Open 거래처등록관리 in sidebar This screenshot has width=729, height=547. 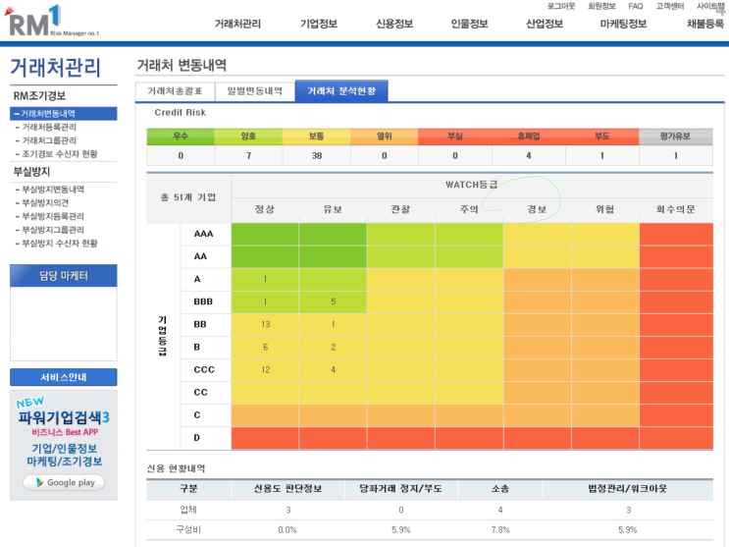pyautogui.click(x=49, y=127)
